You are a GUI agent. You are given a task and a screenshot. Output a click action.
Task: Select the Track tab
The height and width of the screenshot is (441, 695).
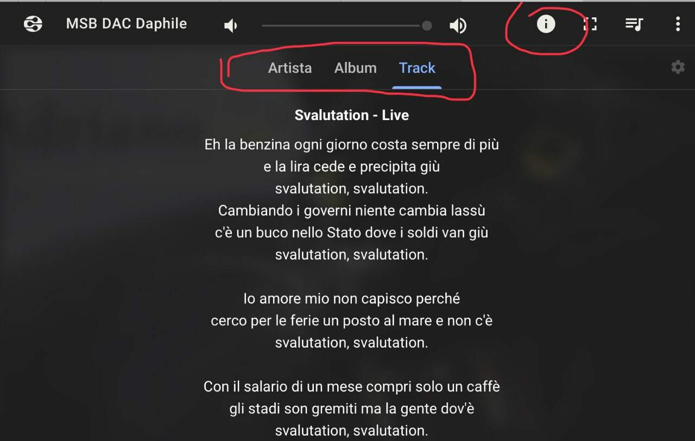pyautogui.click(x=417, y=68)
